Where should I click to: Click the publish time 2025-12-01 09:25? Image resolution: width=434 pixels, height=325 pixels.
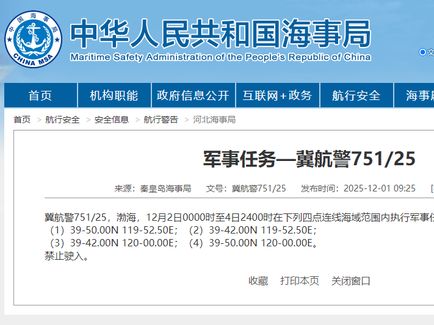pyautogui.click(x=379, y=188)
